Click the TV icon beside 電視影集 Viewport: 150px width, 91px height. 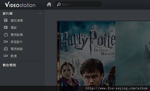6,34
